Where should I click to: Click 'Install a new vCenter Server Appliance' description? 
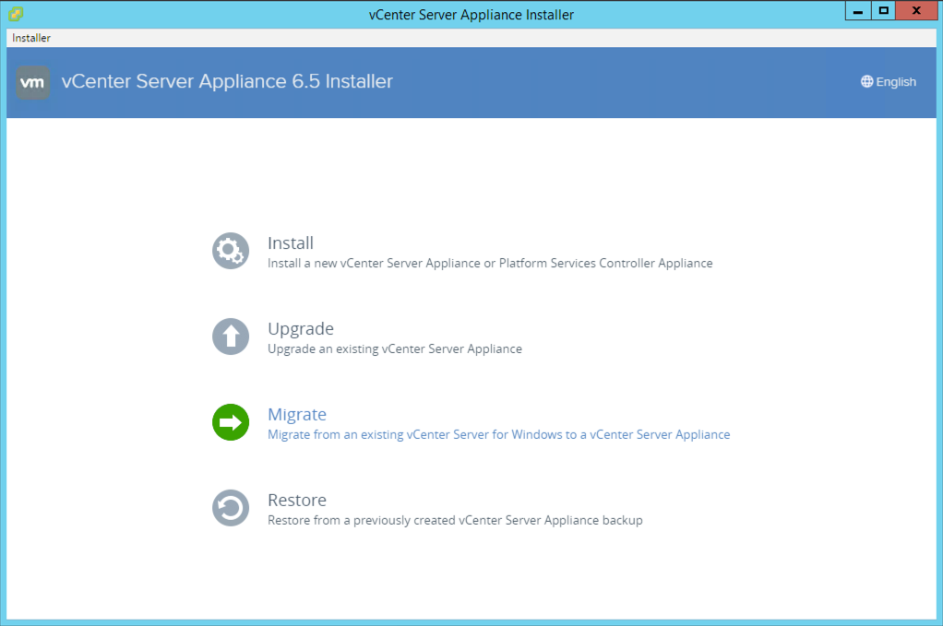(490, 263)
